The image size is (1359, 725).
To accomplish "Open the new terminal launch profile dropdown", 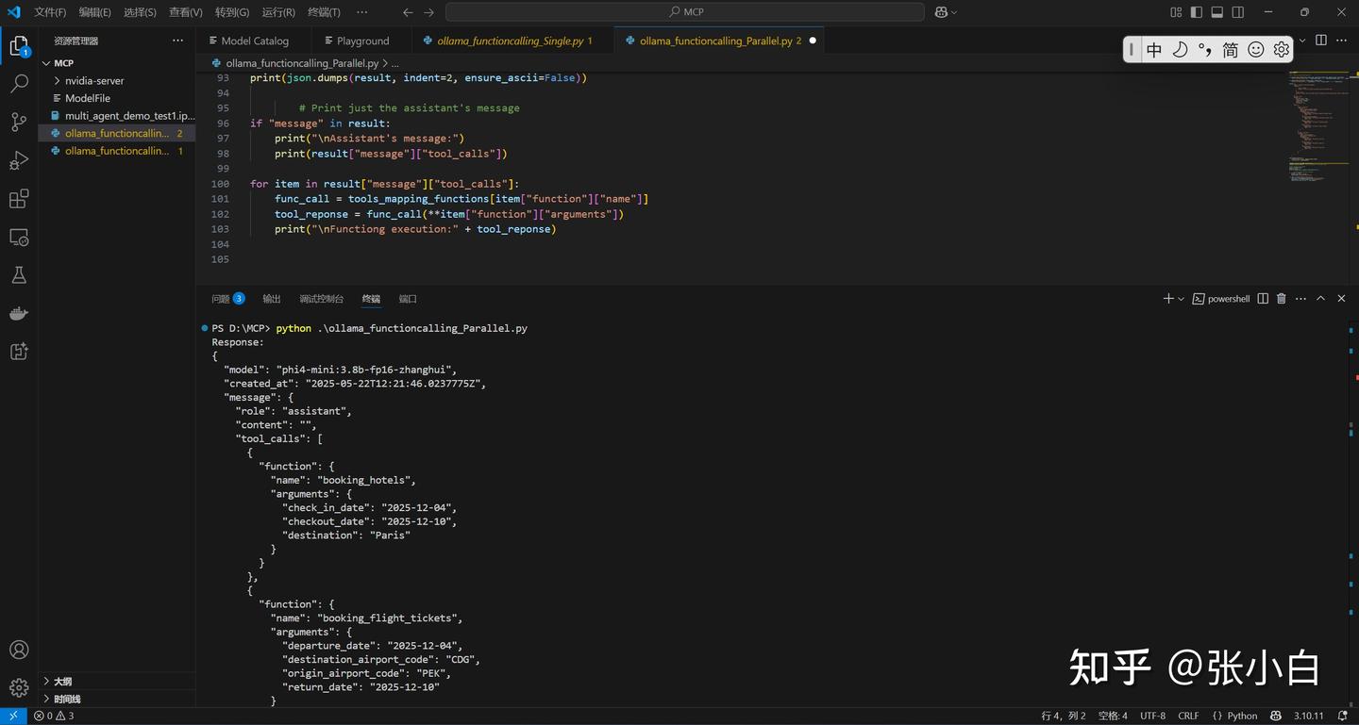I will [1181, 299].
